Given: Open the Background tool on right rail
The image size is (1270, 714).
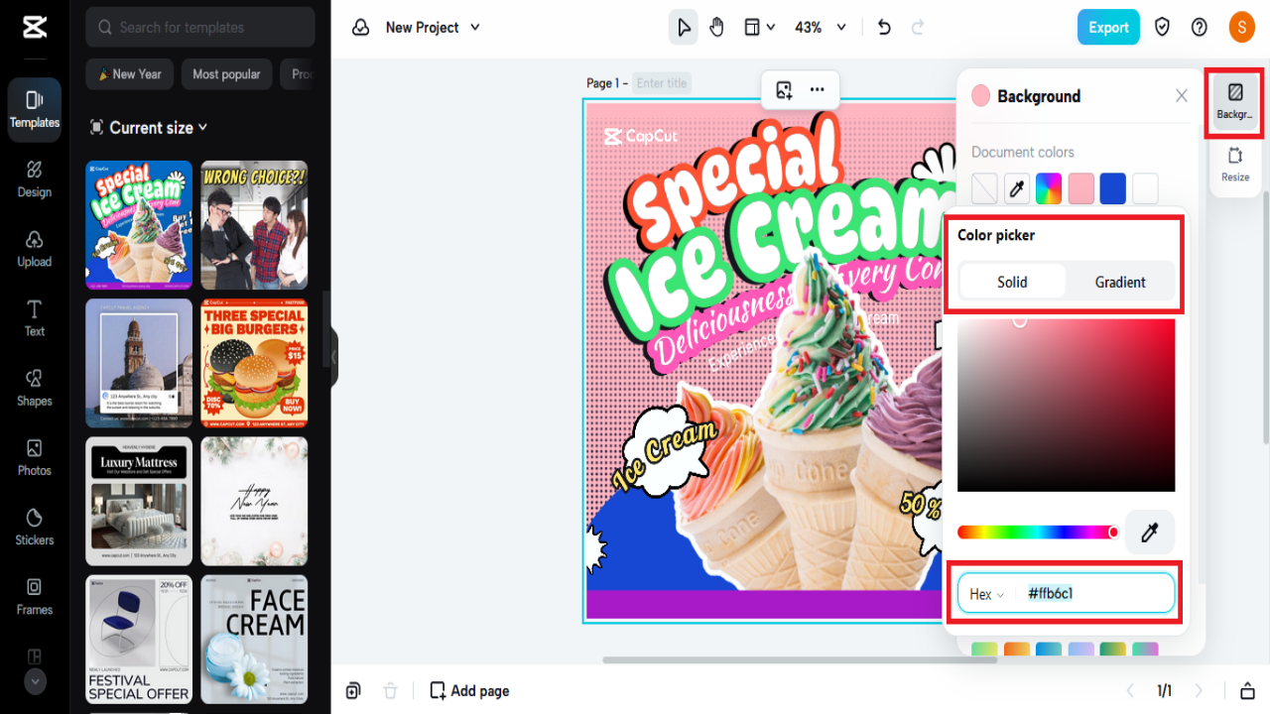Looking at the screenshot, I should click(1235, 102).
